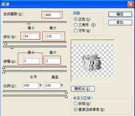The height and width of the screenshot is (116, 135).
Task: Click the 波长 minimum slider handle
Action: click(x=6, y=43)
